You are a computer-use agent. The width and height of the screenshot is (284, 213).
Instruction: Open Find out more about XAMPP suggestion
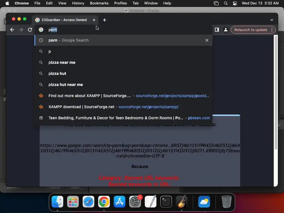[123, 96]
